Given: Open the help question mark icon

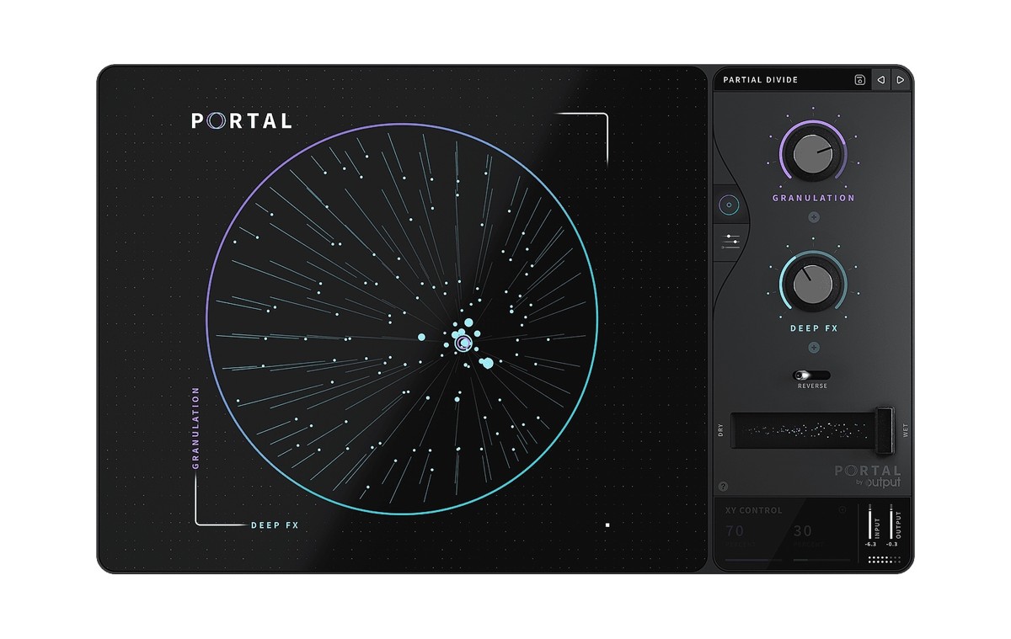Looking at the screenshot, I should pos(724,487).
